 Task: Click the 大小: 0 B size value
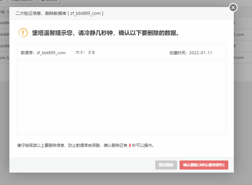(85, 52)
